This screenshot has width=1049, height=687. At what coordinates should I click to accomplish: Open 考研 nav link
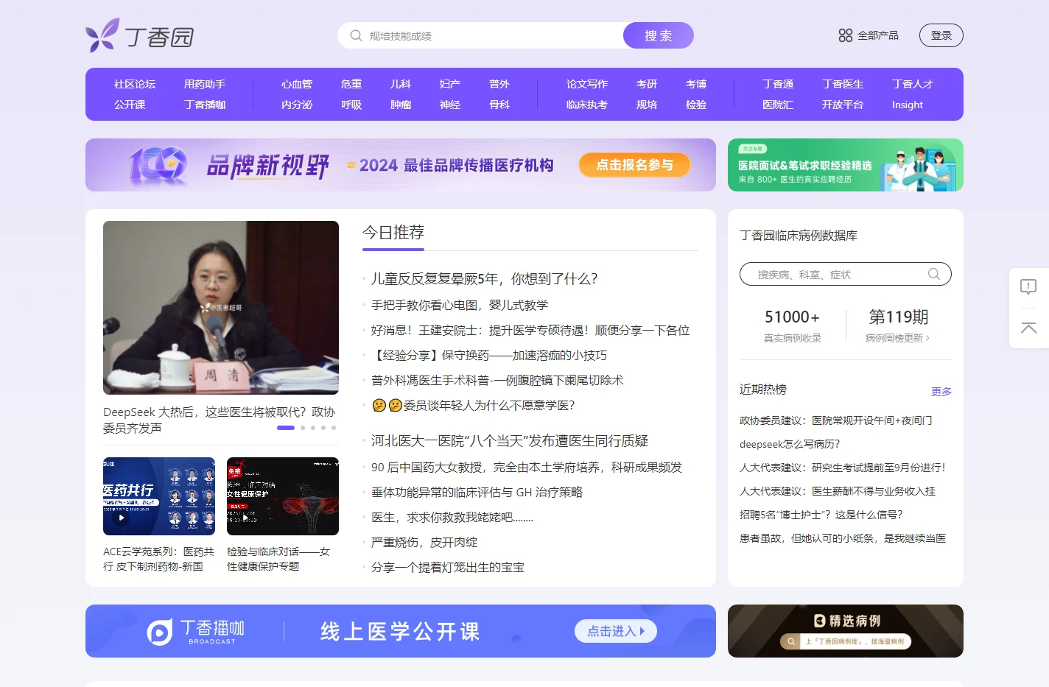[647, 84]
